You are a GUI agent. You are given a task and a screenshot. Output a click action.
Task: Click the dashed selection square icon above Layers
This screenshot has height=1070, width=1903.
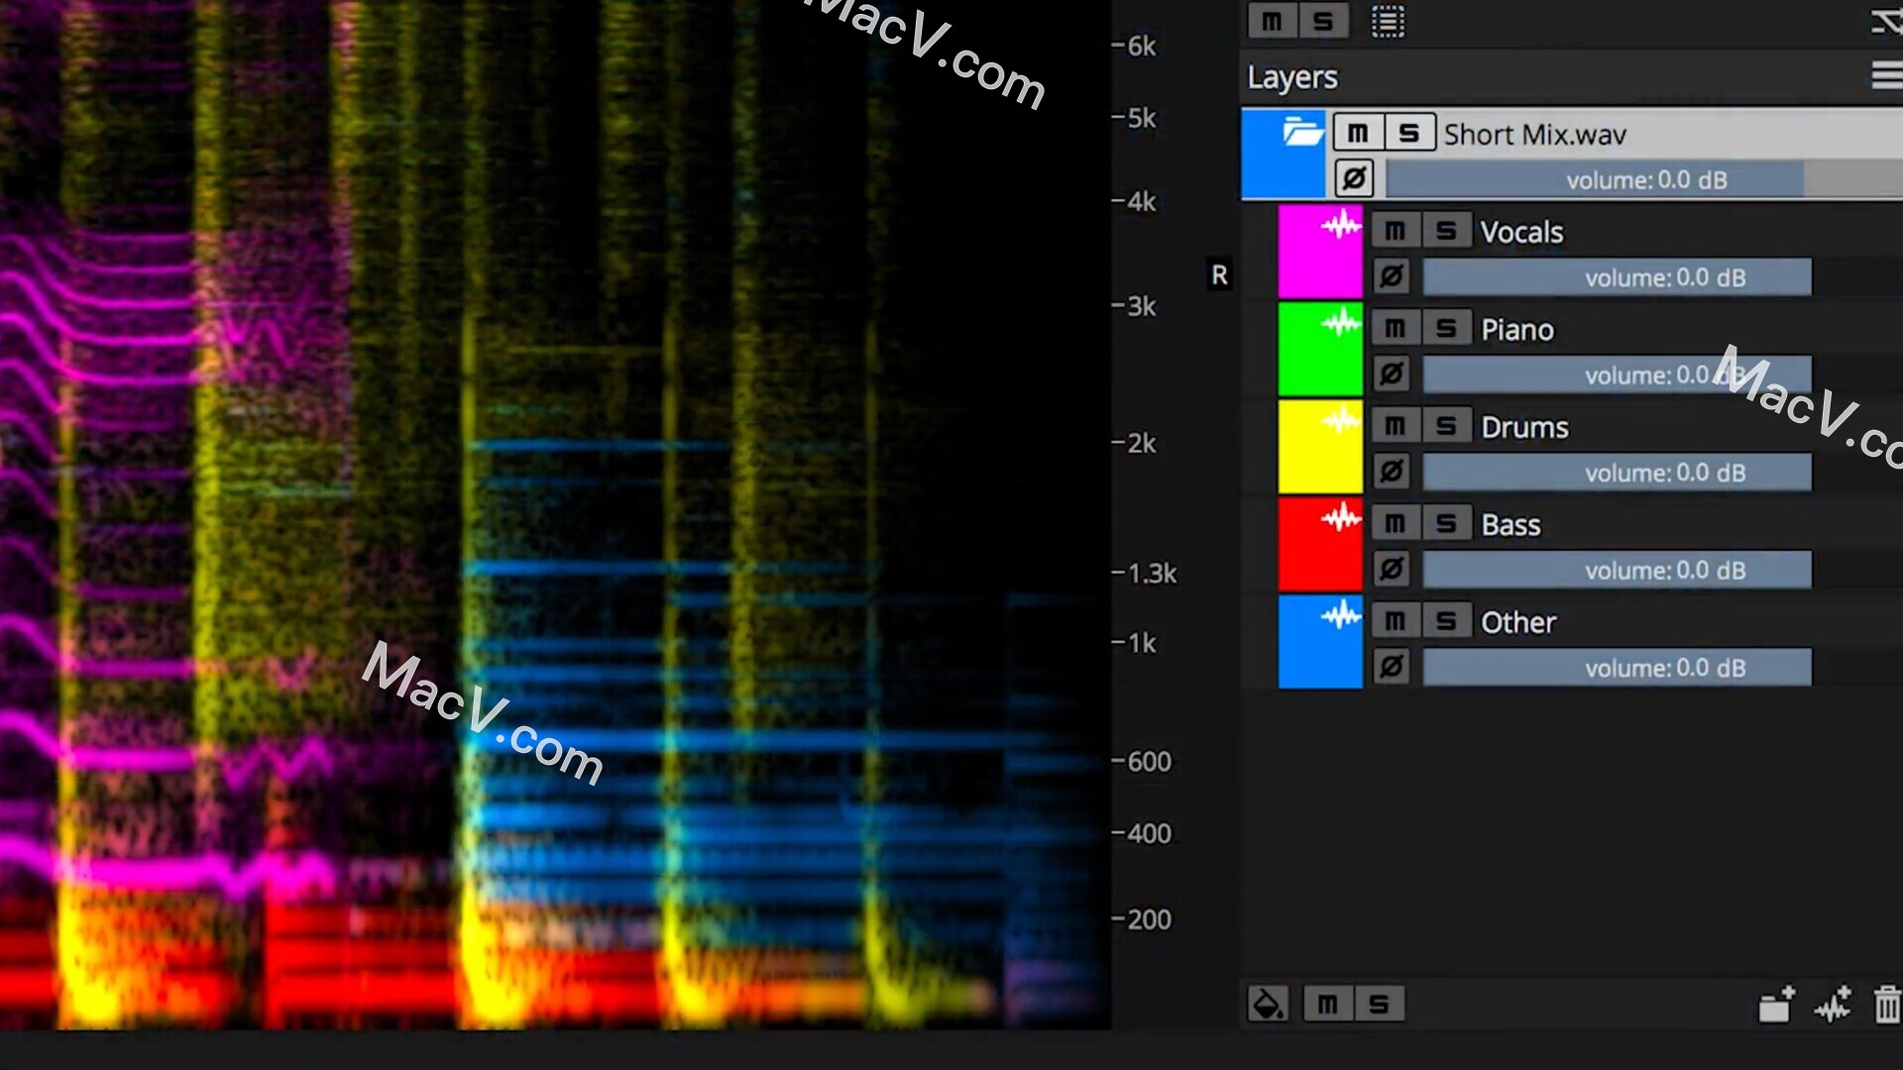[1388, 21]
